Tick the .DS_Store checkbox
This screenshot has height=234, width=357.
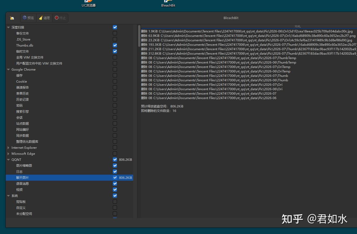point(115,39)
